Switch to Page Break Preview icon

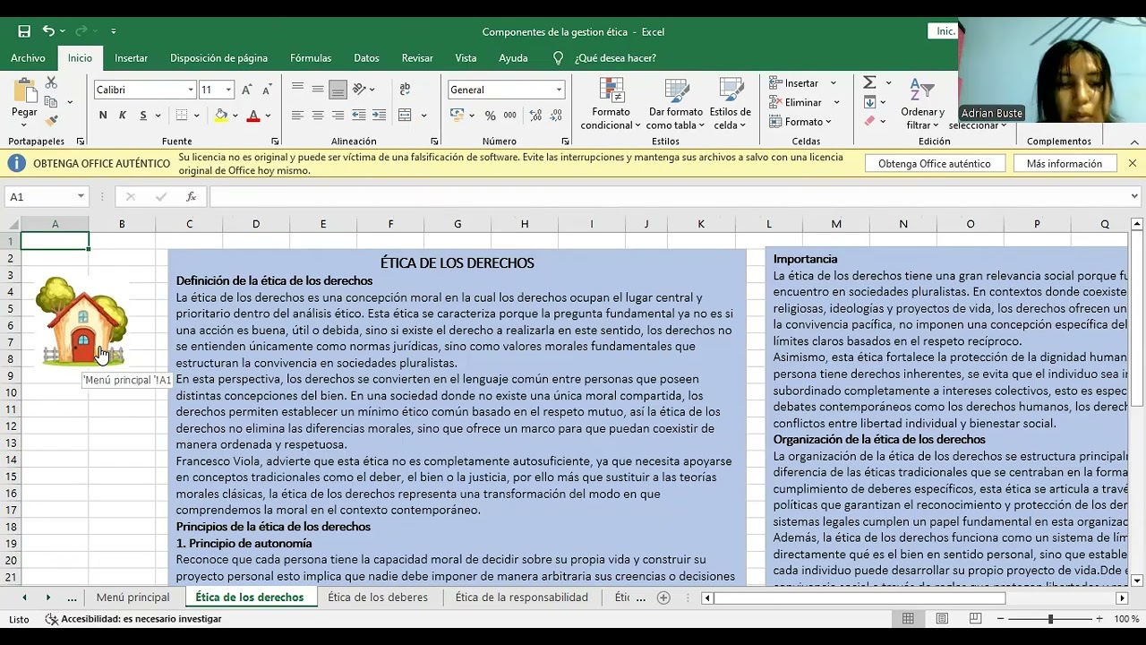[975, 619]
